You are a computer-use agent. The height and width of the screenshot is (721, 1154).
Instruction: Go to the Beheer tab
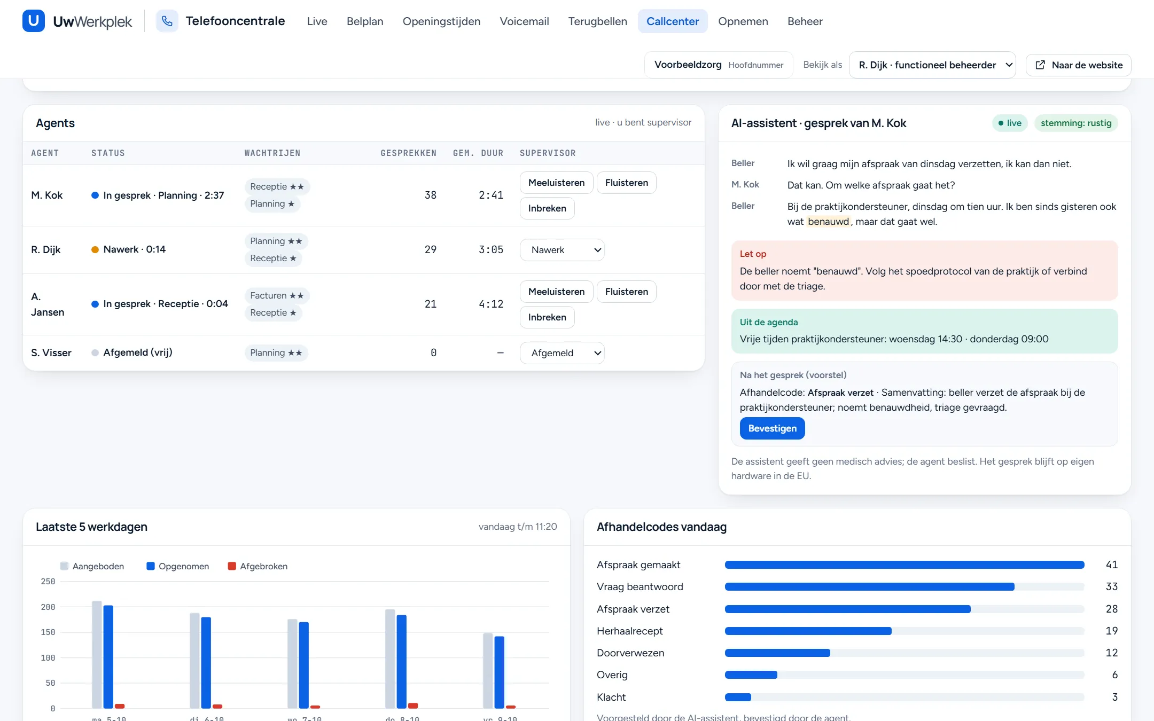tap(805, 21)
